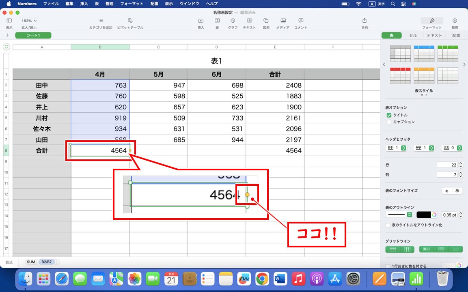Show more table styles with right chevron

point(464,64)
